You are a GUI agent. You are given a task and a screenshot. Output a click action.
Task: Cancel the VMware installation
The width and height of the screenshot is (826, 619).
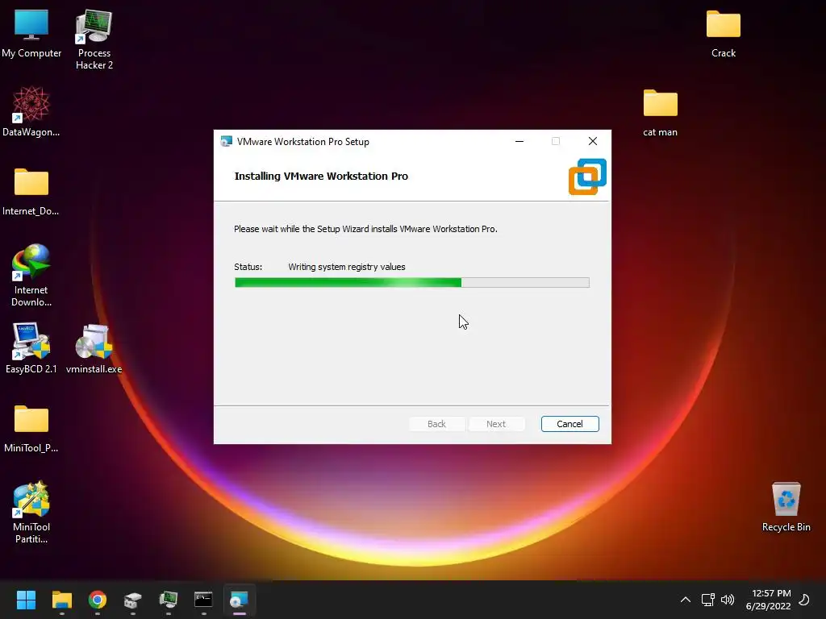pyautogui.click(x=570, y=424)
